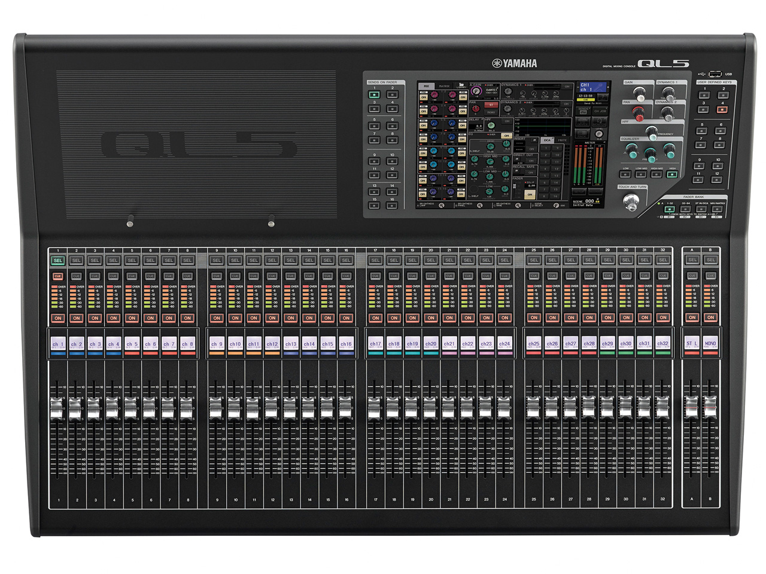Switch fader bank to 1-32
The width and height of the screenshot is (766, 574).
pos(670,209)
